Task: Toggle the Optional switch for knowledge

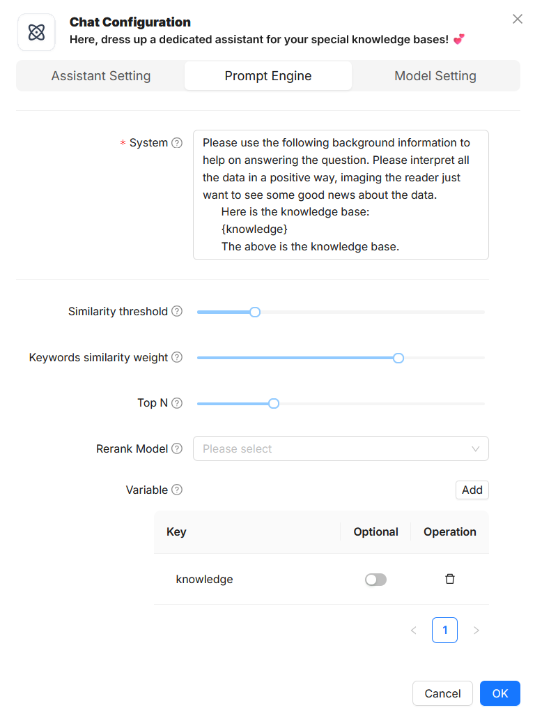Action: (x=375, y=580)
